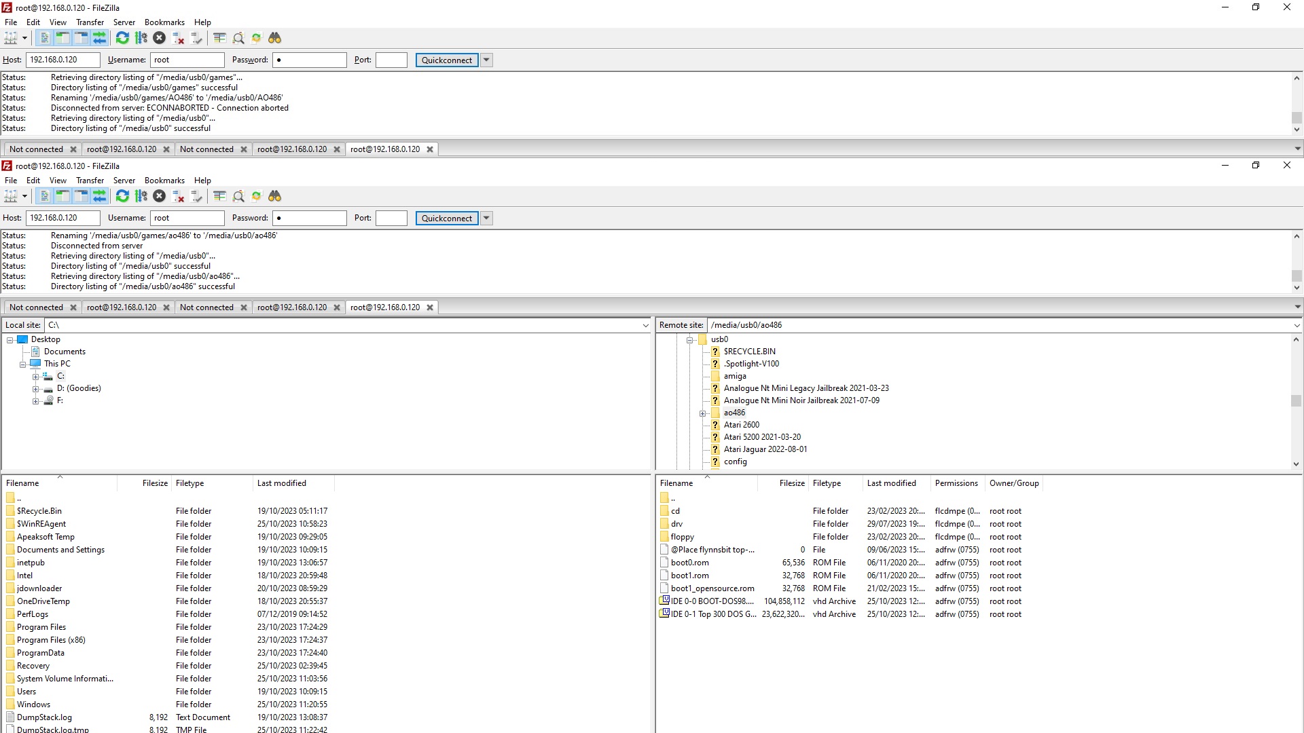Sort local pane by Filesize column
This screenshot has width=1304, height=733.
tap(144, 483)
